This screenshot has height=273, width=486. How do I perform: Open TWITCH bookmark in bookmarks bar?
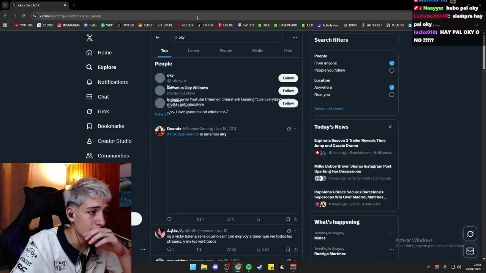tap(246, 25)
